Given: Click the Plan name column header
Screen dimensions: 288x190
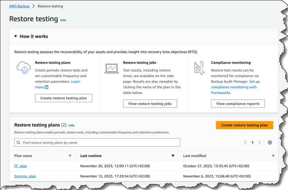Looking at the screenshot, I should 23,156.
